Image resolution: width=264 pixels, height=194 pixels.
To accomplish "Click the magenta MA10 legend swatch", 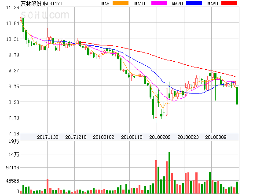I will 159,3.
